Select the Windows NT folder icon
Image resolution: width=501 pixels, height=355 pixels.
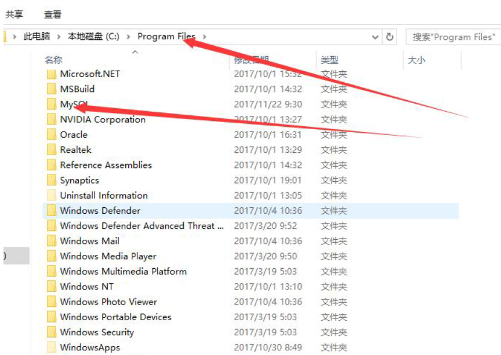click(x=52, y=287)
